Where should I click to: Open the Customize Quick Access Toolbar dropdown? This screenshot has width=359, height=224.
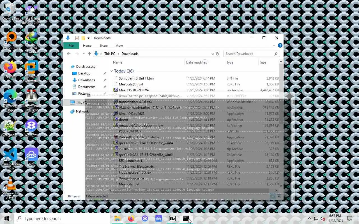88,38
